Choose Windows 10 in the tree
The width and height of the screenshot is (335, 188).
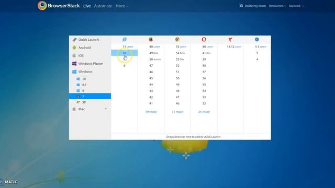pyautogui.click(x=90, y=79)
